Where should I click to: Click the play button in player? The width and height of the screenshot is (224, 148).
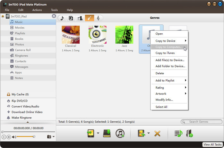click(4, 137)
